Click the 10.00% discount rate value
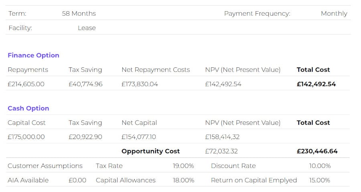The width and height of the screenshot is (361, 192). pyautogui.click(x=320, y=166)
